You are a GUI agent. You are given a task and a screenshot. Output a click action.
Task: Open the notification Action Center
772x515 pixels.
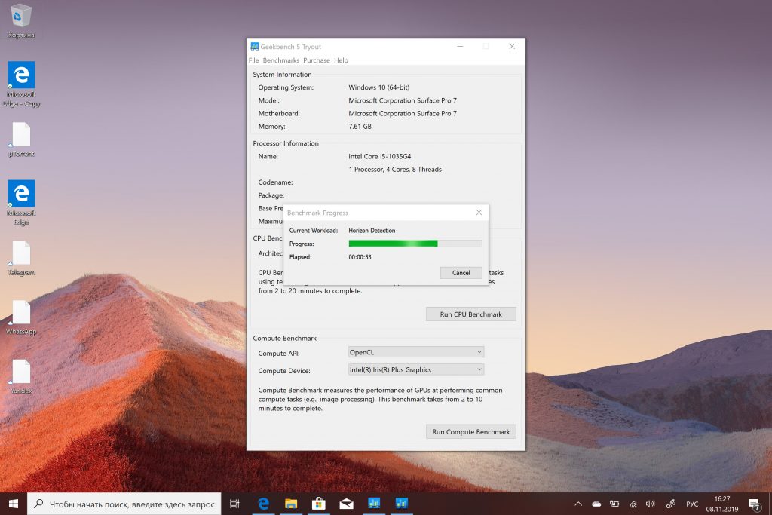click(754, 503)
